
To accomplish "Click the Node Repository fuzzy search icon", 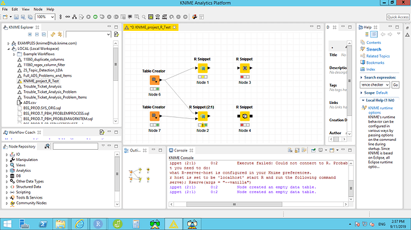I will 47,146.
